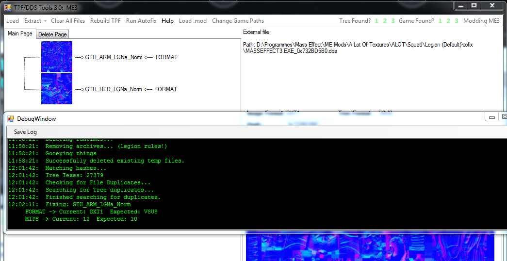Click the 'Tree Texes: 27379' log line
Screen dimensions: 507x261
pyautogui.click(x=56, y=175)
